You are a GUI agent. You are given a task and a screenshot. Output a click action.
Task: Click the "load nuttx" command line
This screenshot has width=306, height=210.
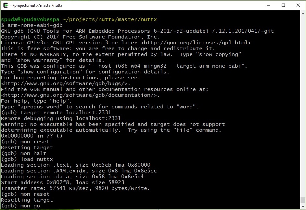(x=27, y=159)
